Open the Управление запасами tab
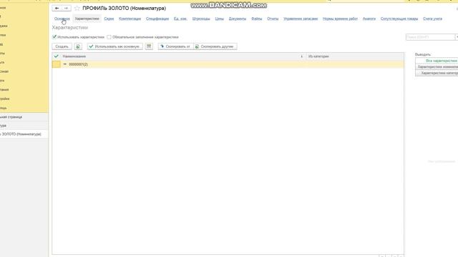 (x=301, y=19)
